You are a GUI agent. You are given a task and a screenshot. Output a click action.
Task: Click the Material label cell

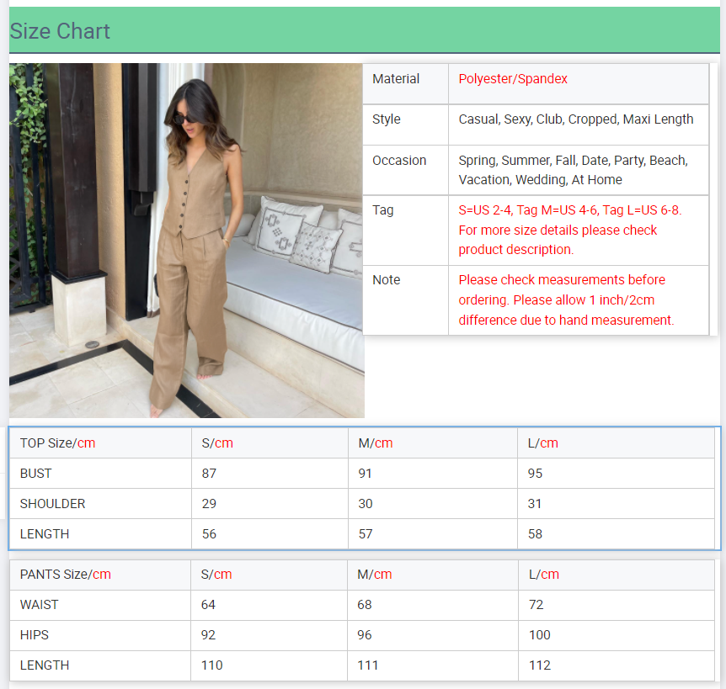(396, 79)
